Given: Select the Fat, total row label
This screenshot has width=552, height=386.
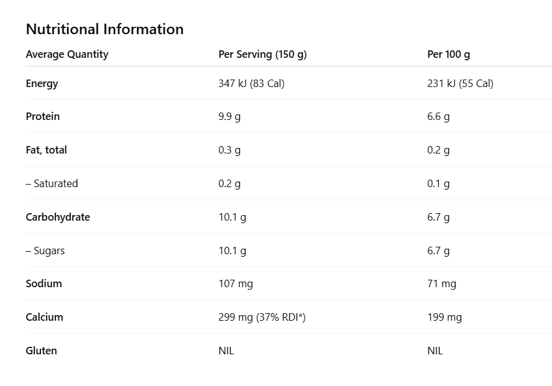Looking at the screenshot, I should point(46,150).
